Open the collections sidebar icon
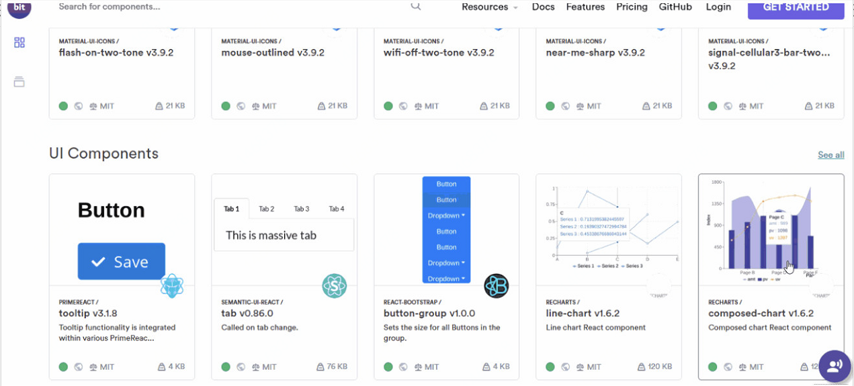 coord(19,82)
